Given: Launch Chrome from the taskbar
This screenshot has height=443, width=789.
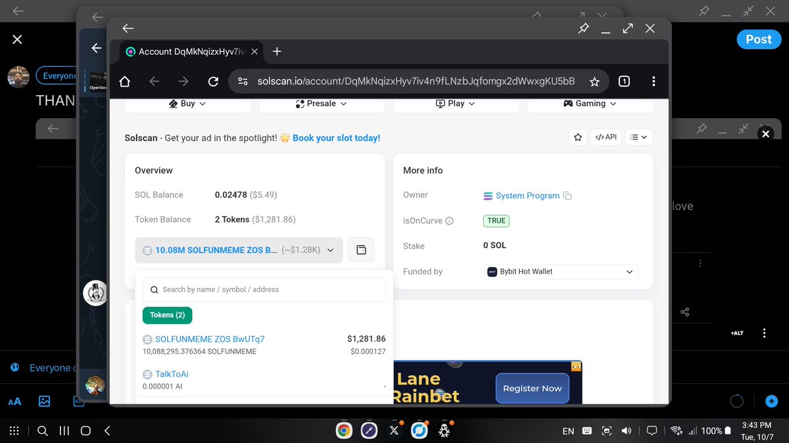Looking at the screenshot, I should (343, 431).
